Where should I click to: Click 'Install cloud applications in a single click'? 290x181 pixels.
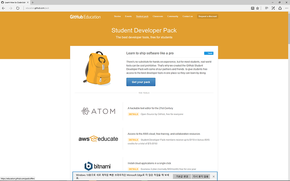pyautogui.click(x=149, y=163)
